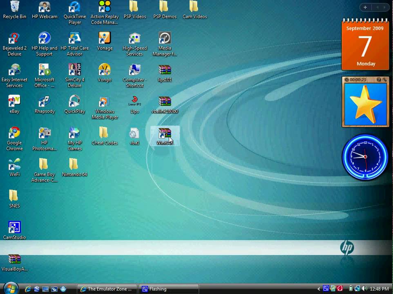The width and height of the screenshot is (393, 294).
Task: Select the VisualBoyAdvance archive icon
Action: point(15,263)
